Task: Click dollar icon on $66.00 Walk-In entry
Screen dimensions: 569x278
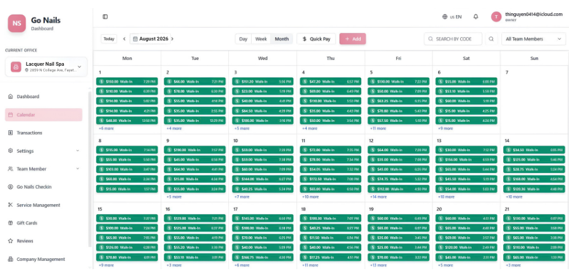Action: click(x=169, y=82)
